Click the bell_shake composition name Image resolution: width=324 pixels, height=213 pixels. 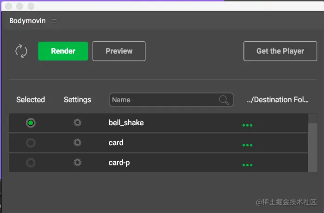pos(126,123)
